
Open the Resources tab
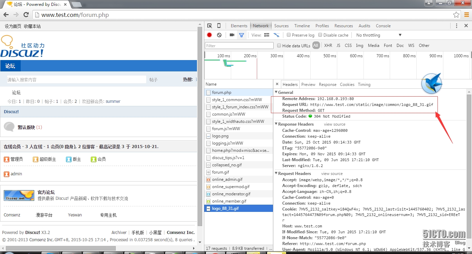coord(344,26)
